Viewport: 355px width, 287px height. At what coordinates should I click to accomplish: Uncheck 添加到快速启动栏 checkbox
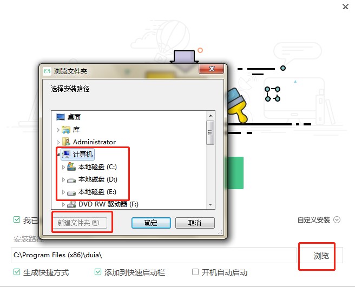(98, 272)
